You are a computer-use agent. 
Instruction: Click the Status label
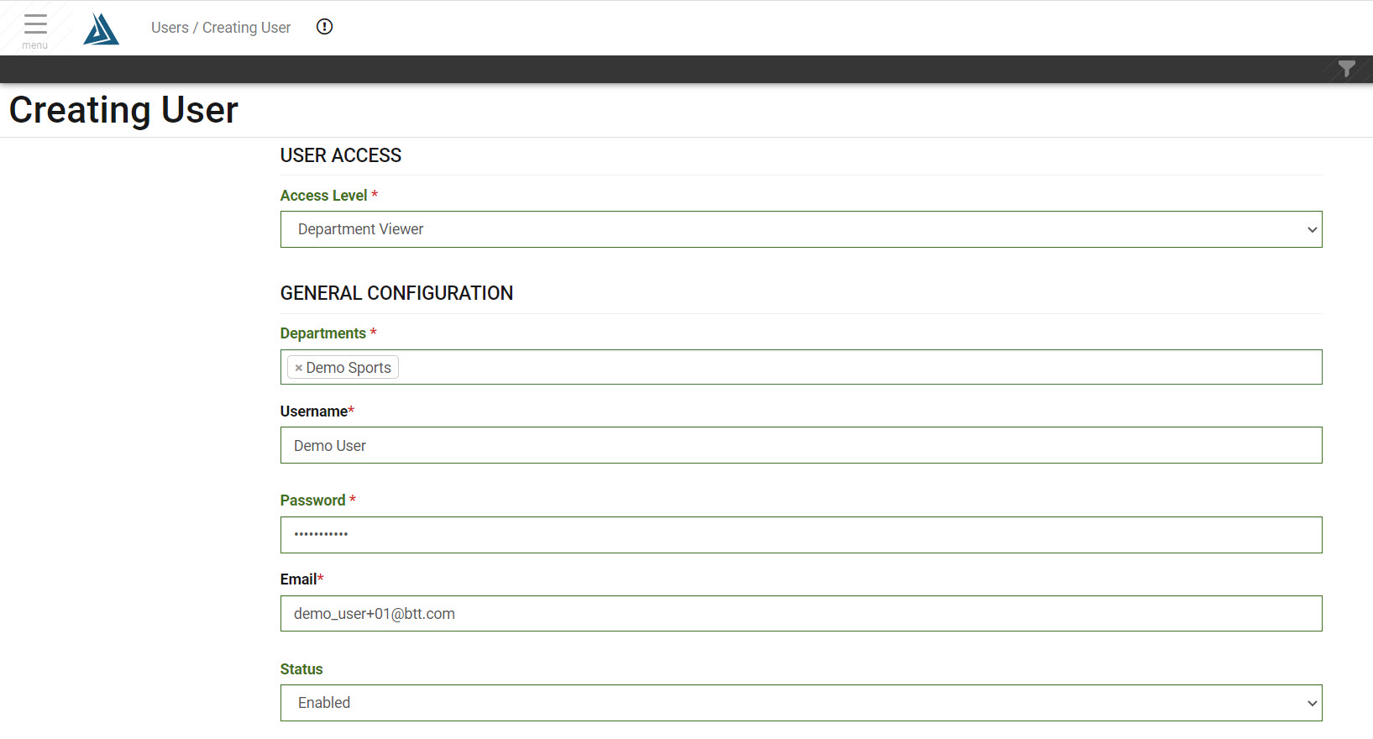[x=301, y=669]
